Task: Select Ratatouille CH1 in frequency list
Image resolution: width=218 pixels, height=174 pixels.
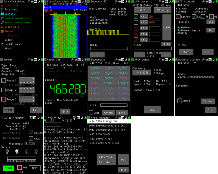Action: [x=106, y=126]
